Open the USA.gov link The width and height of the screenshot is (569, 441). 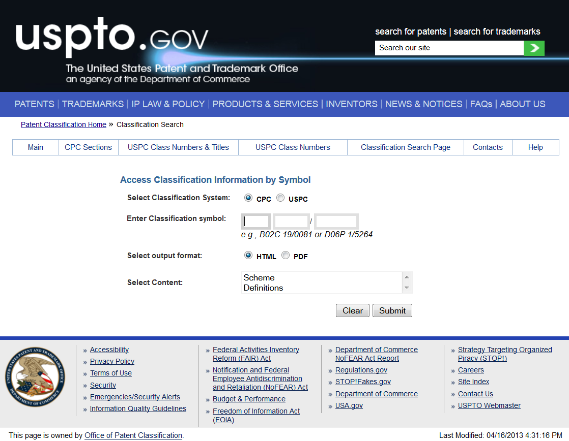click(349, 405)
